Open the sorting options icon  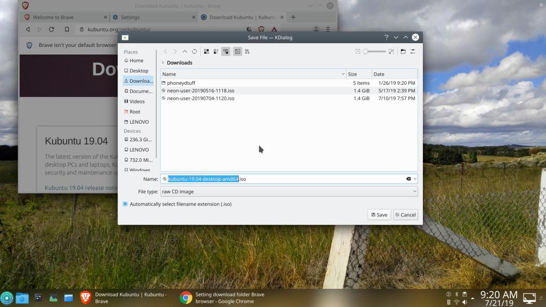click(x=247, y=52)
